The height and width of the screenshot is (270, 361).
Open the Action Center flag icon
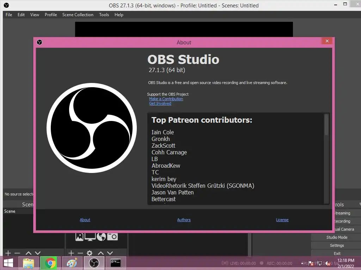(311, 263)
